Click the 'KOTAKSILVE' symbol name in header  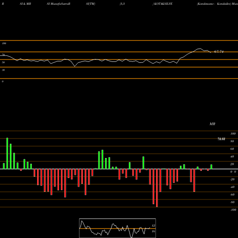(x=163, y=4)
